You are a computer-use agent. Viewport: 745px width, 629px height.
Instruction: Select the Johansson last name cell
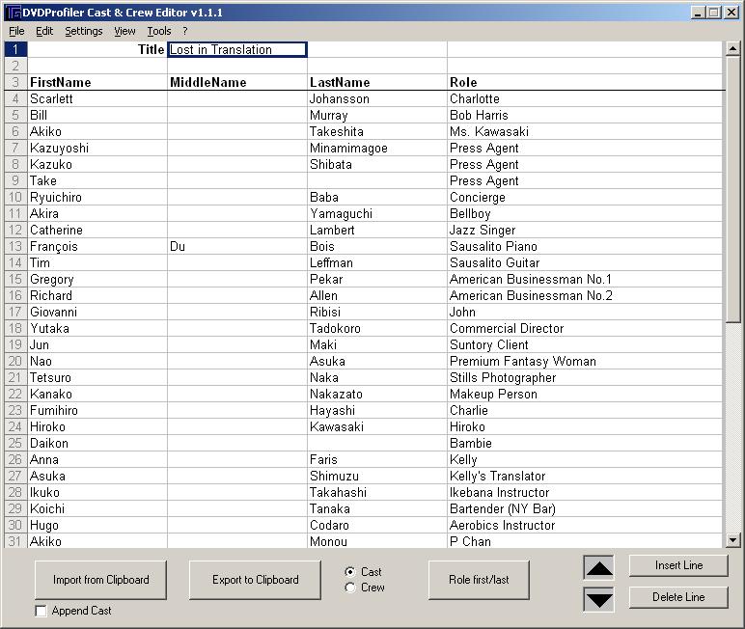click(377, 98)
